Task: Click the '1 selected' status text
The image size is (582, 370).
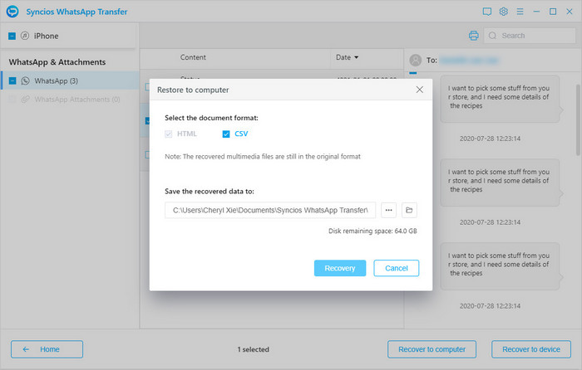Action: pyautogui.click(x=253, y=349)
